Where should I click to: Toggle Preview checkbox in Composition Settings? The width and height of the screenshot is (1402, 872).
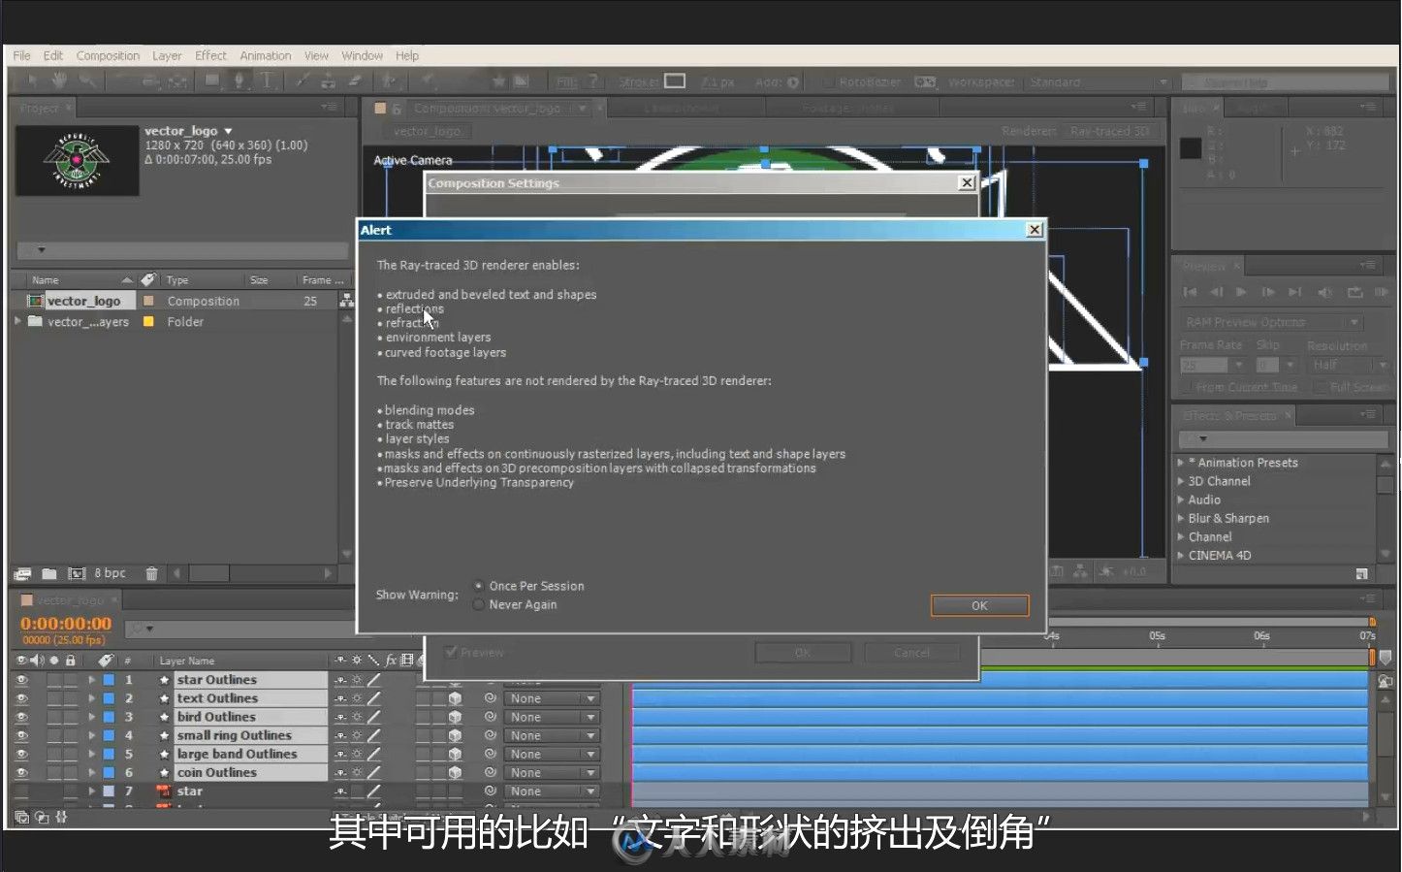(451, 652)
